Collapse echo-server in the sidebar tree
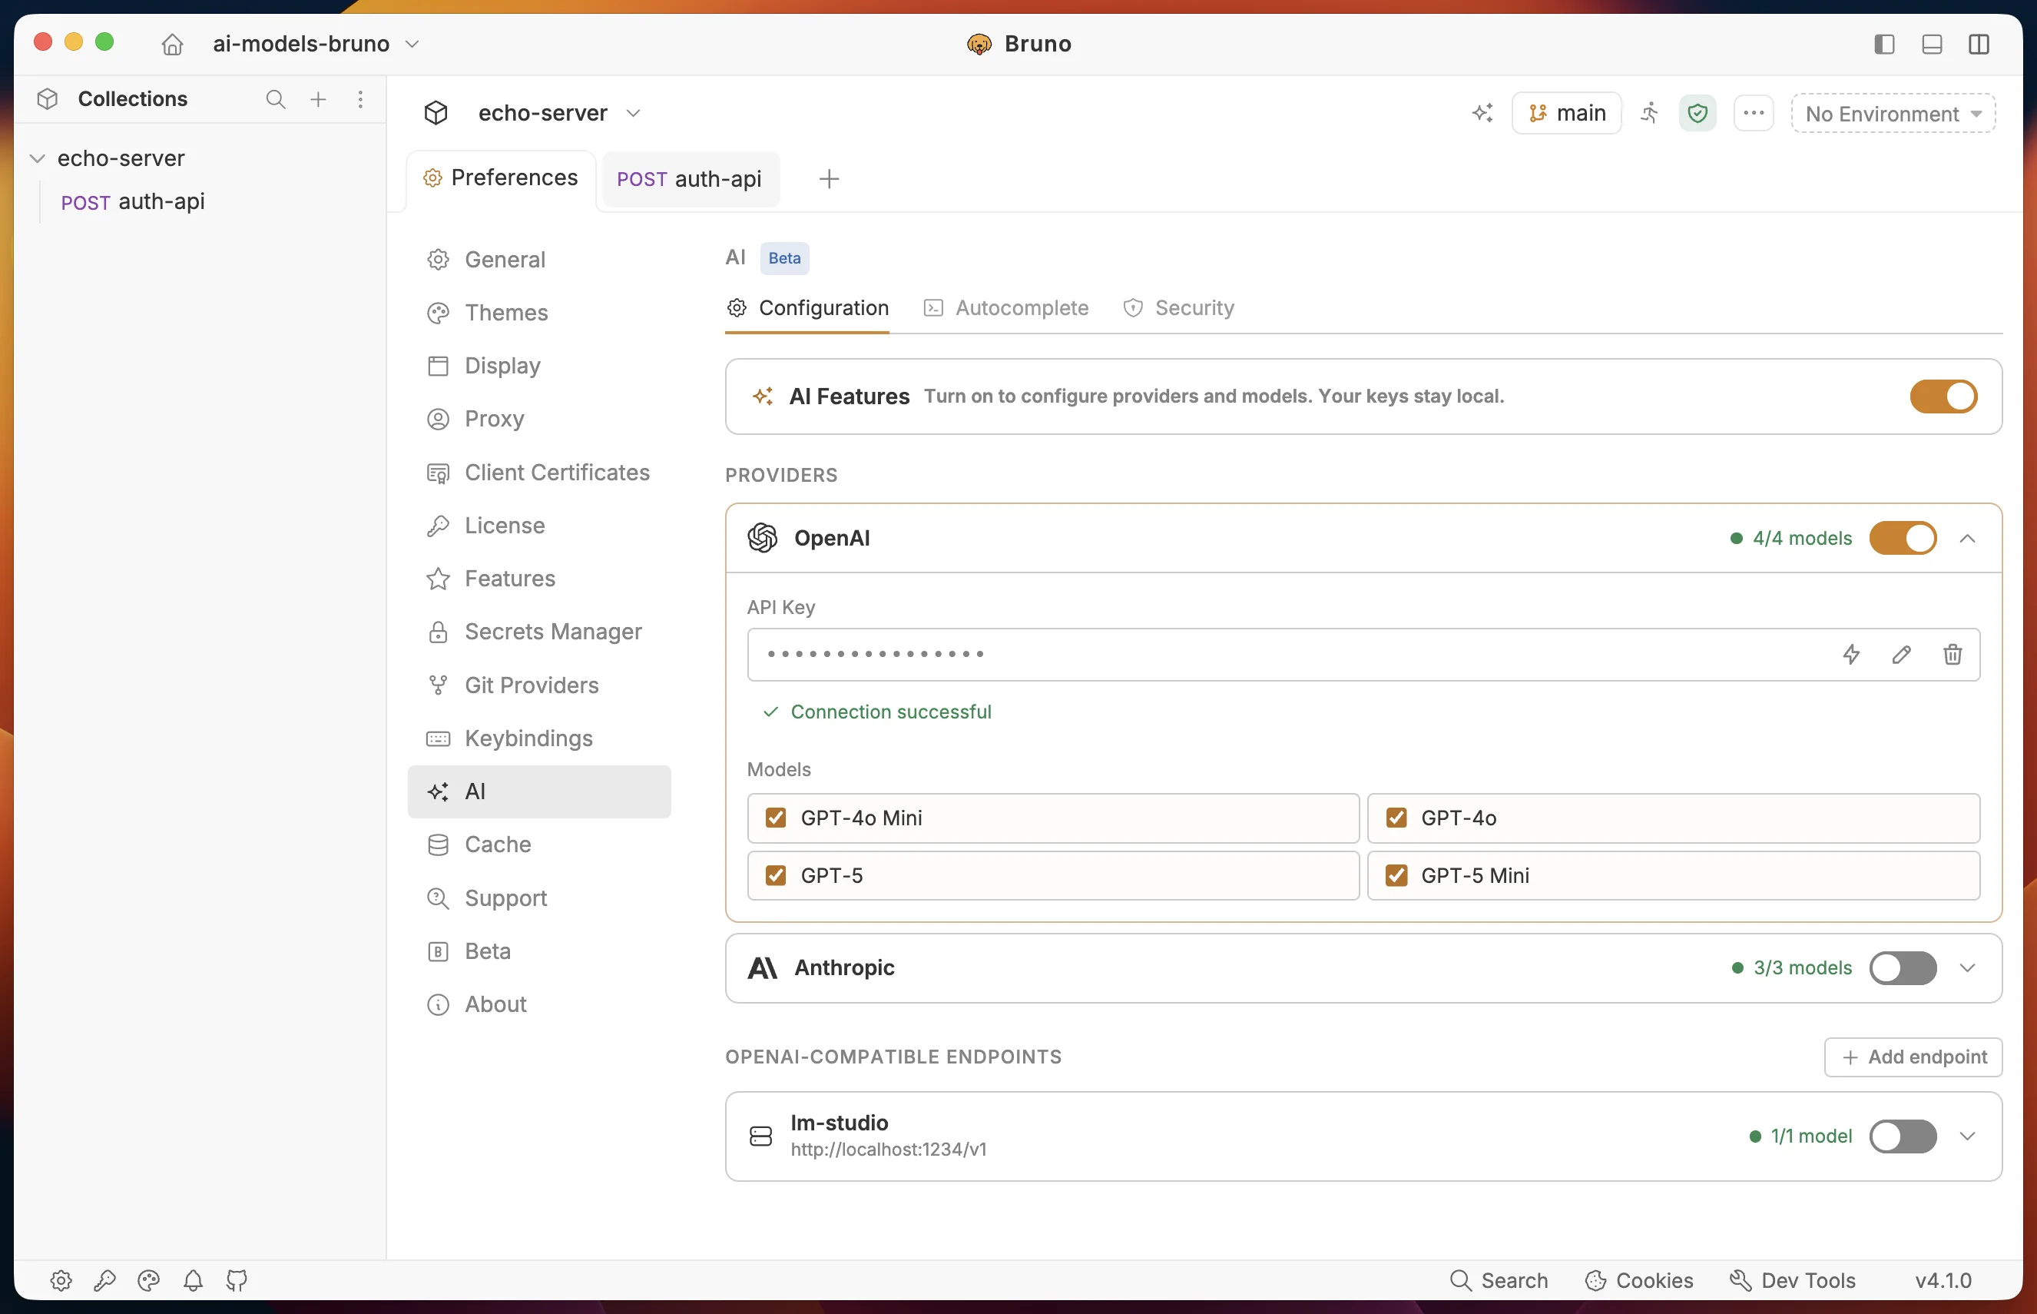This screenshot has width=2037, height=1314. [38, 158]
